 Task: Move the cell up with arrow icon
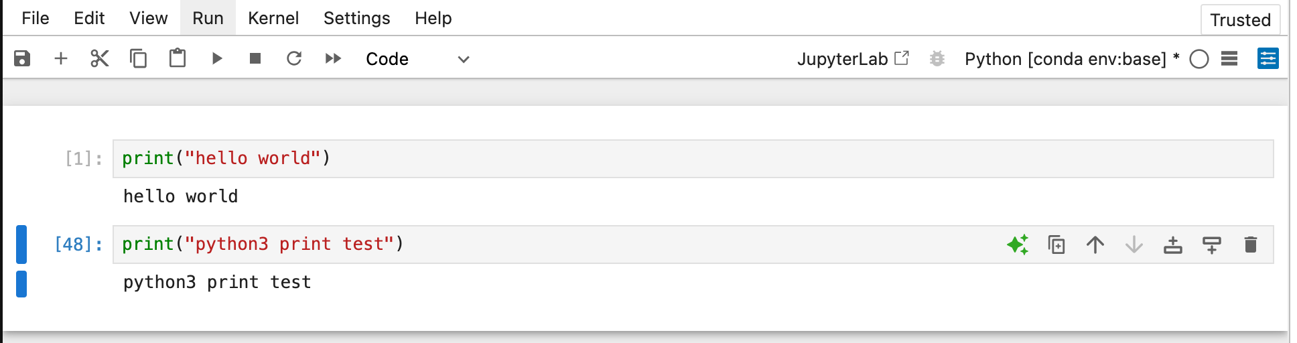1095,245
